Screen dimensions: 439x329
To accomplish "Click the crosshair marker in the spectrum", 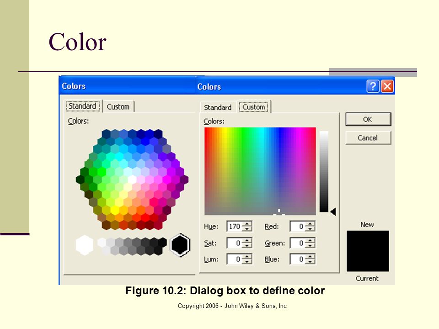I will tap(279, 212).
